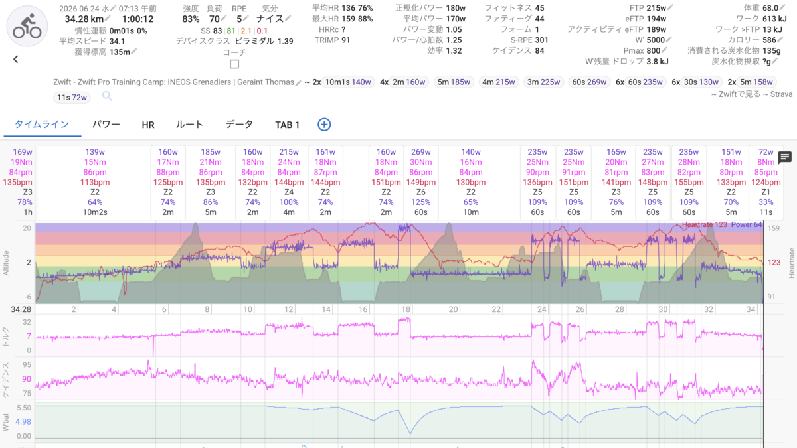
Task: Edit the activity name pencil icon
Action: click(x=298, y=82)
